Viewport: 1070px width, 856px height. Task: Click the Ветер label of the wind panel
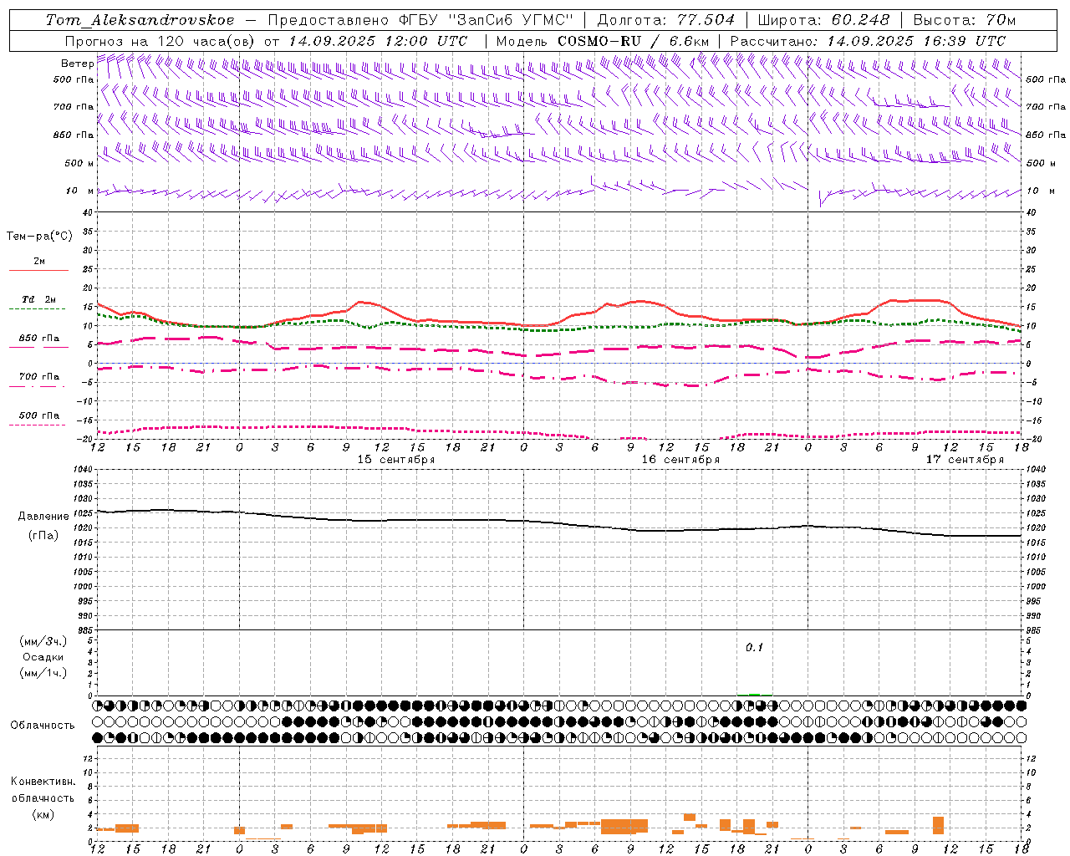click(x=77, y=64)
